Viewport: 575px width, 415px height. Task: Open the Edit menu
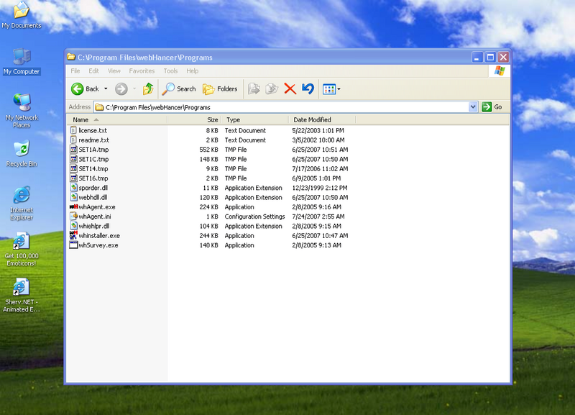coord(93,70)
